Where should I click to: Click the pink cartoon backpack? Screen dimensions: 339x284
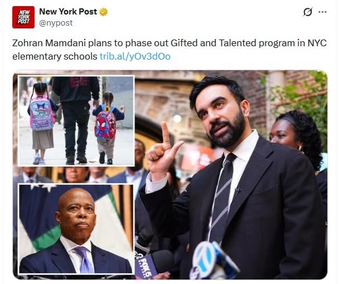point(41,114)
